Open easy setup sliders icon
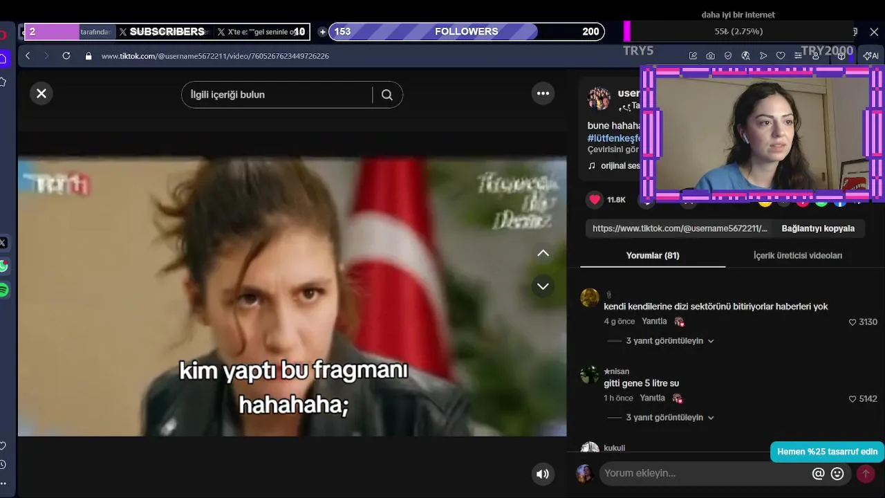 click(x=799, y=56)
